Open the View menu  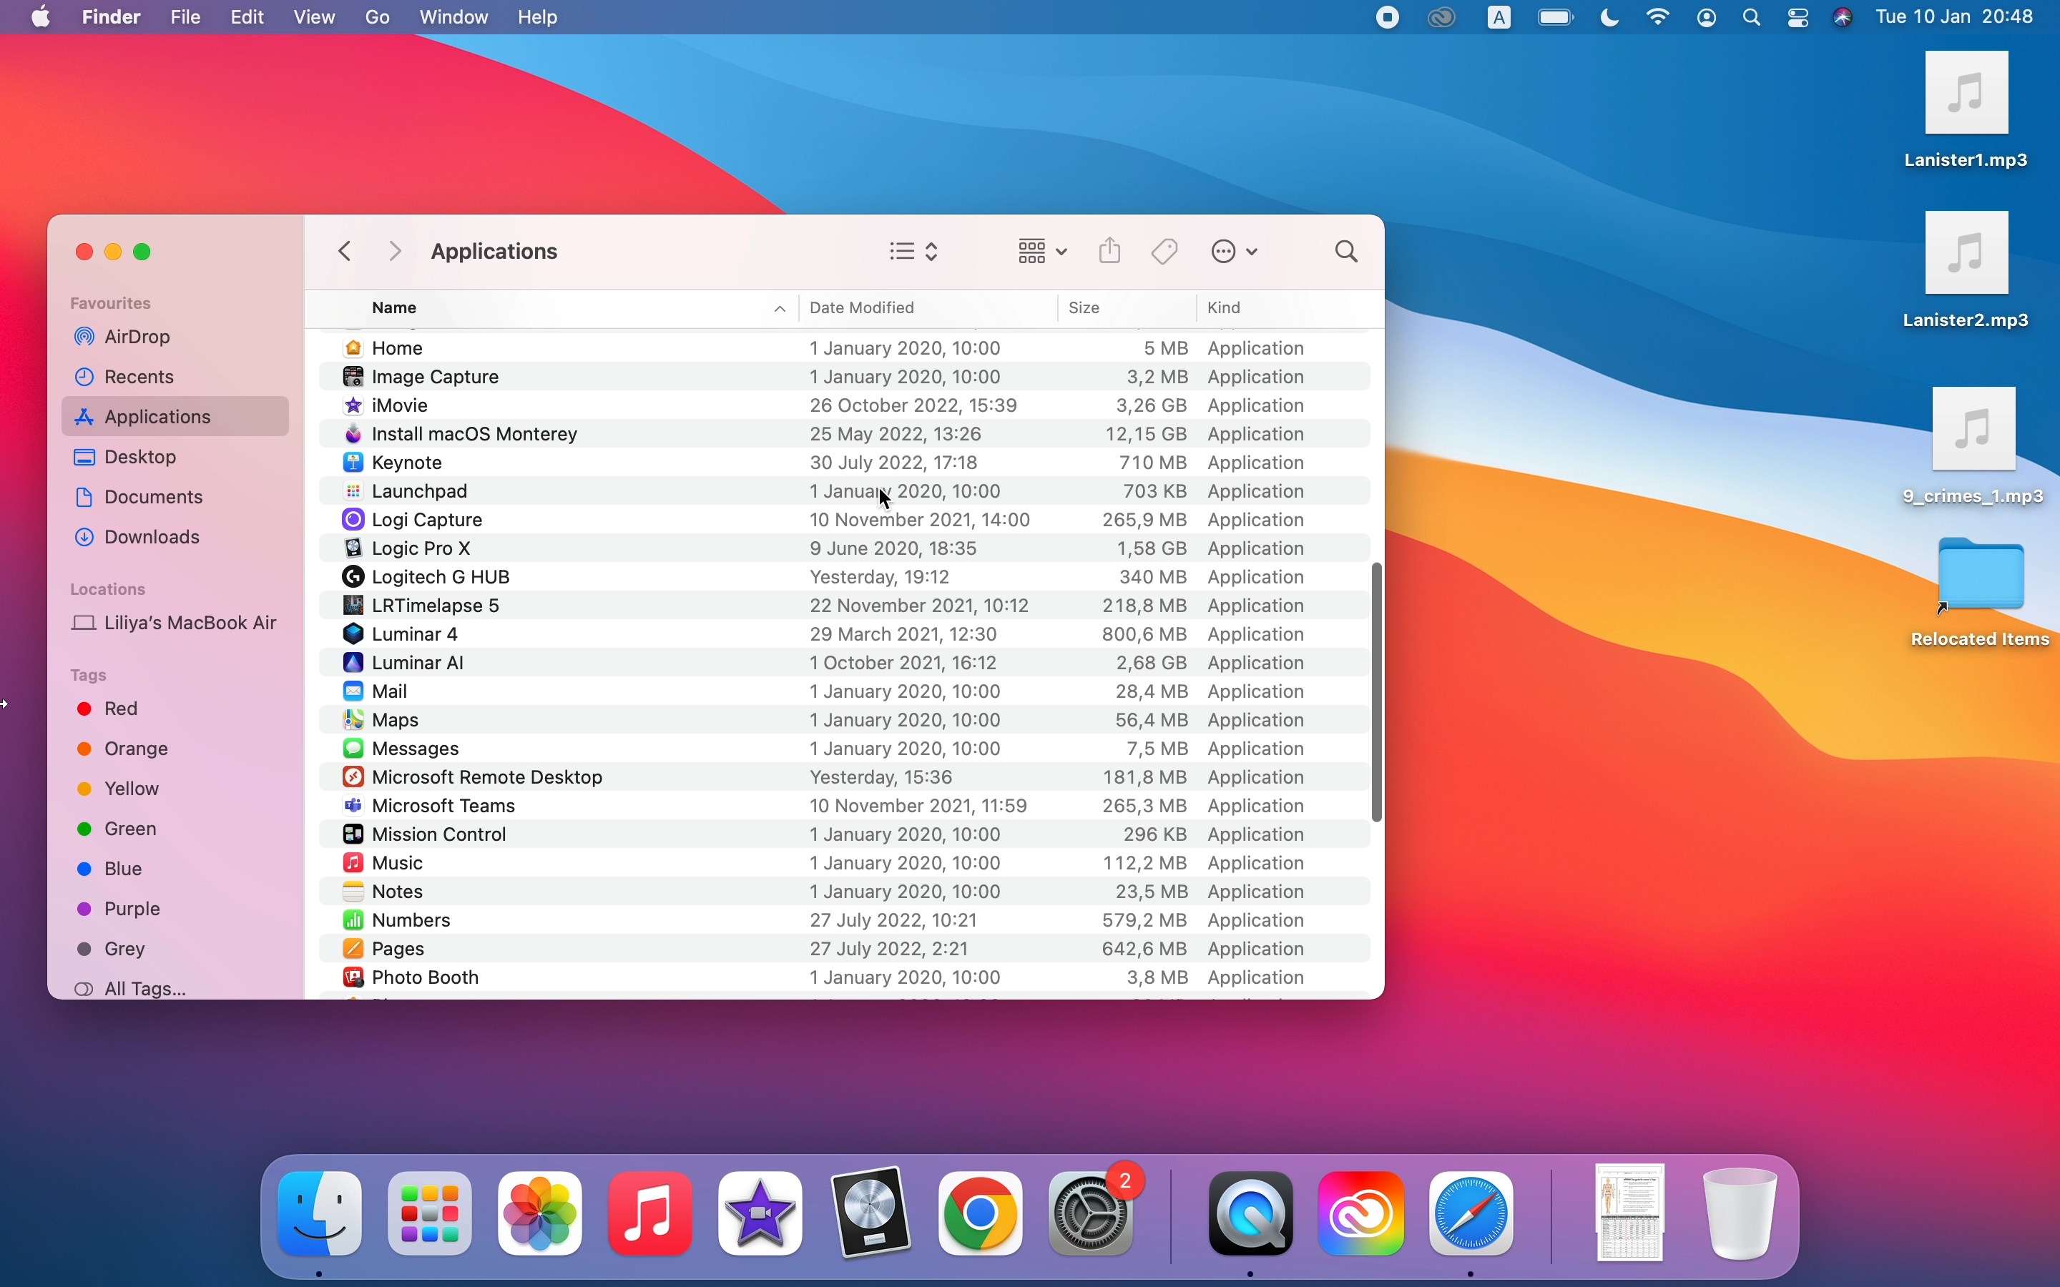(314, 17)
